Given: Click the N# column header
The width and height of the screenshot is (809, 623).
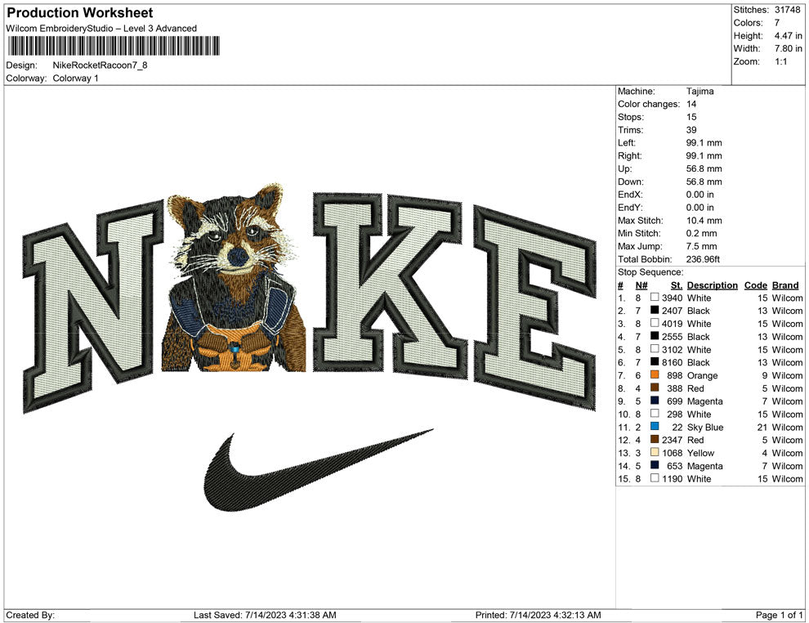Looking at the screenshot, I should [641, 285].
